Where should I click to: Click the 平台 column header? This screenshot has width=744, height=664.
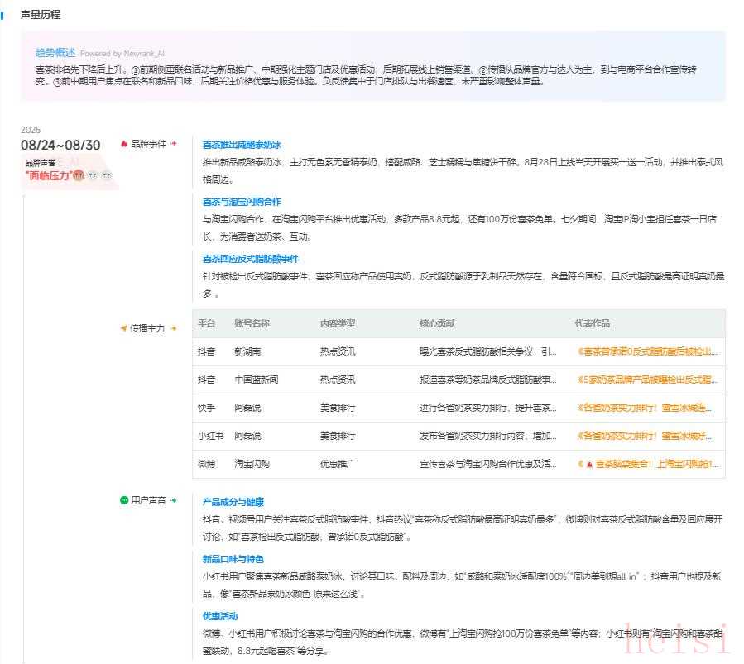[206, 323]
